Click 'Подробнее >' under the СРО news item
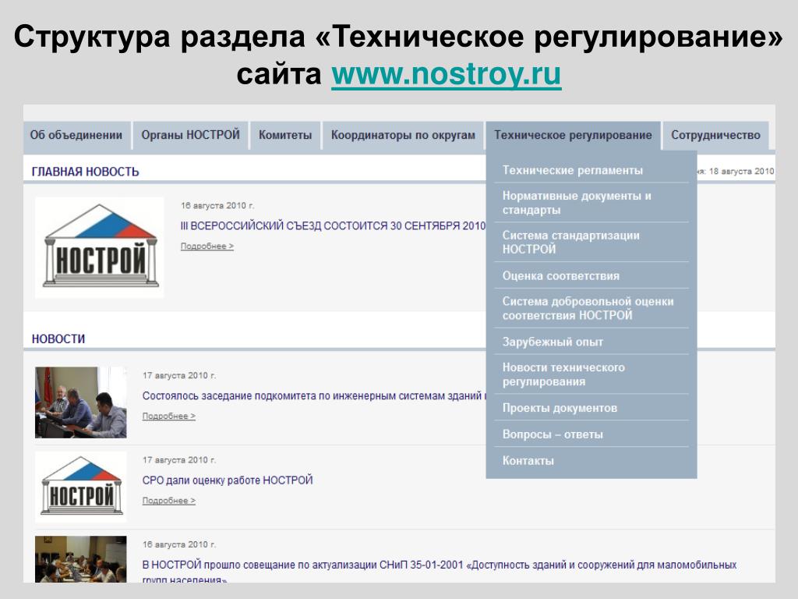 [x=169, y=501]
